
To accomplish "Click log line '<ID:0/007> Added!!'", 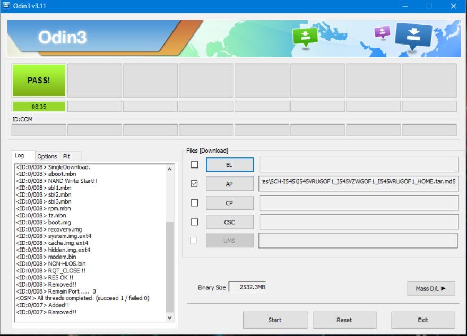I will (42, 305).
